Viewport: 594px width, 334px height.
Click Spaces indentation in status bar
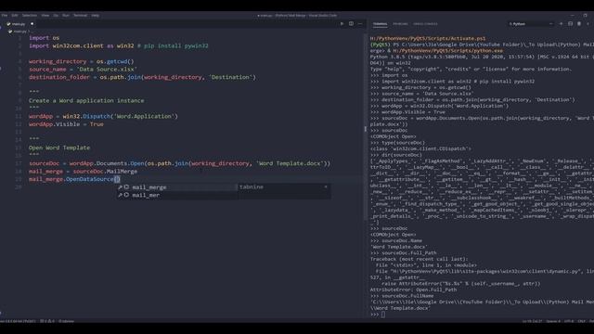click(x=553, y=321)
